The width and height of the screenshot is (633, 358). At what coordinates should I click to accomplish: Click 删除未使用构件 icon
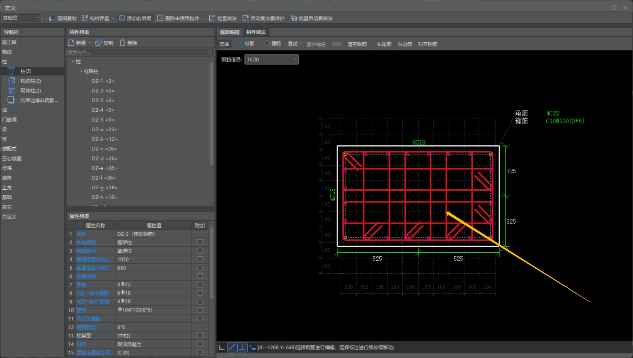[x=160, y=18]
